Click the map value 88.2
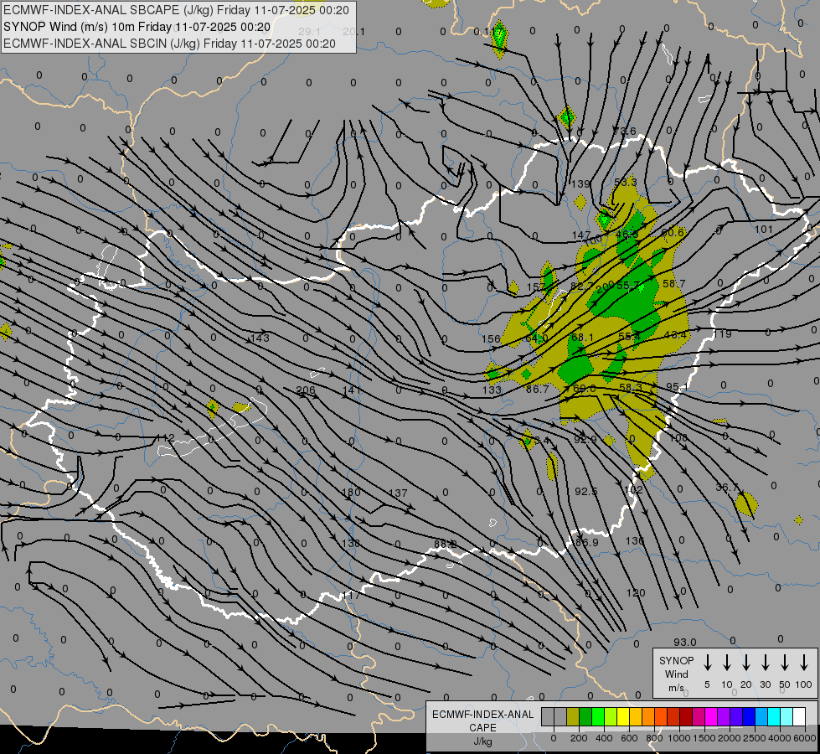The image size is (820, 754). point(445,545)
